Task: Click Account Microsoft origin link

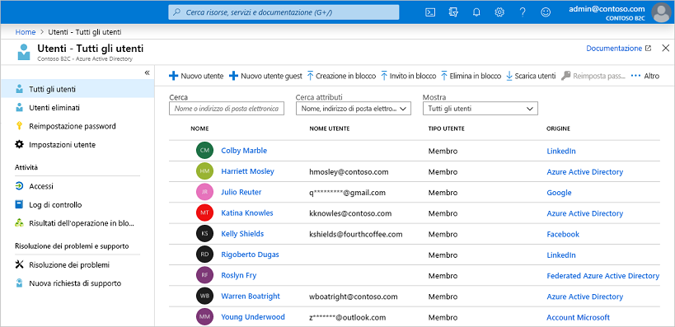Action: coord(578,317)
